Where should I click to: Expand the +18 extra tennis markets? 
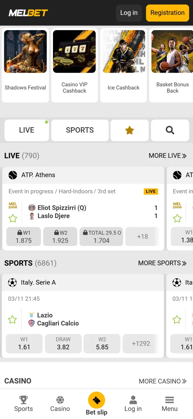(x=143, y=236)
